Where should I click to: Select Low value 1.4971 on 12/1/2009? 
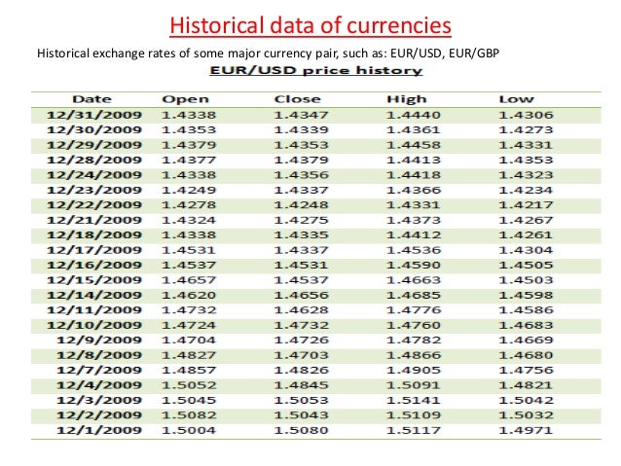pyautogui.click(x=526, y=431)
